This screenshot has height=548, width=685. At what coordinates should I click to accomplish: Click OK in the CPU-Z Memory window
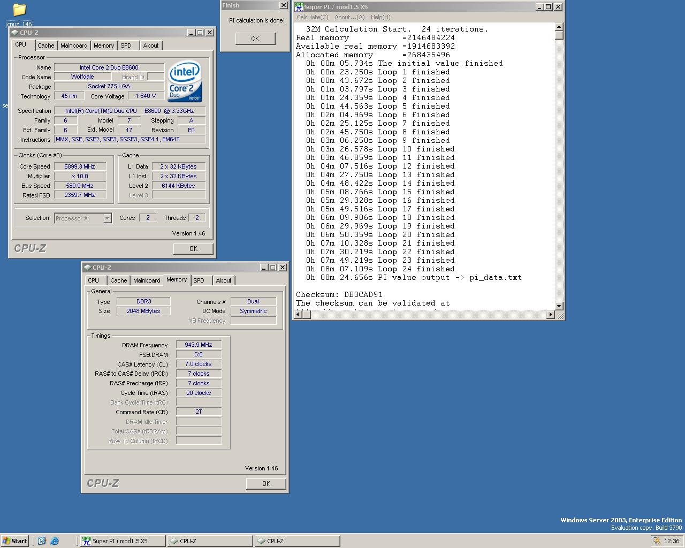266,484
